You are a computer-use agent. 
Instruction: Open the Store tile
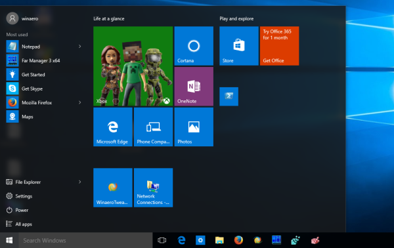pos(239,46)
